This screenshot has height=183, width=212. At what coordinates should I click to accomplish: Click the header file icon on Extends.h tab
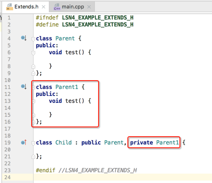tap(10, 7)
